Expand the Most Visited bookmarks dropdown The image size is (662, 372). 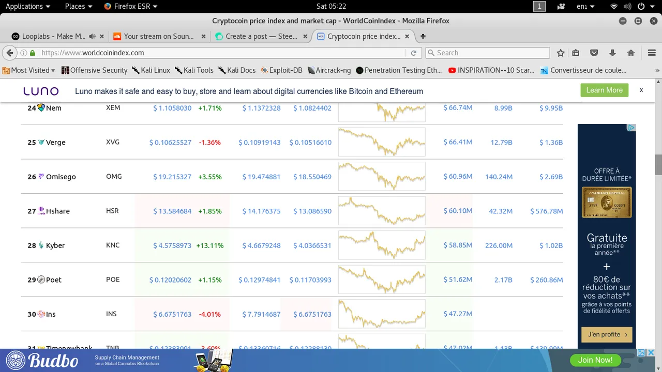tap(29, 70)
